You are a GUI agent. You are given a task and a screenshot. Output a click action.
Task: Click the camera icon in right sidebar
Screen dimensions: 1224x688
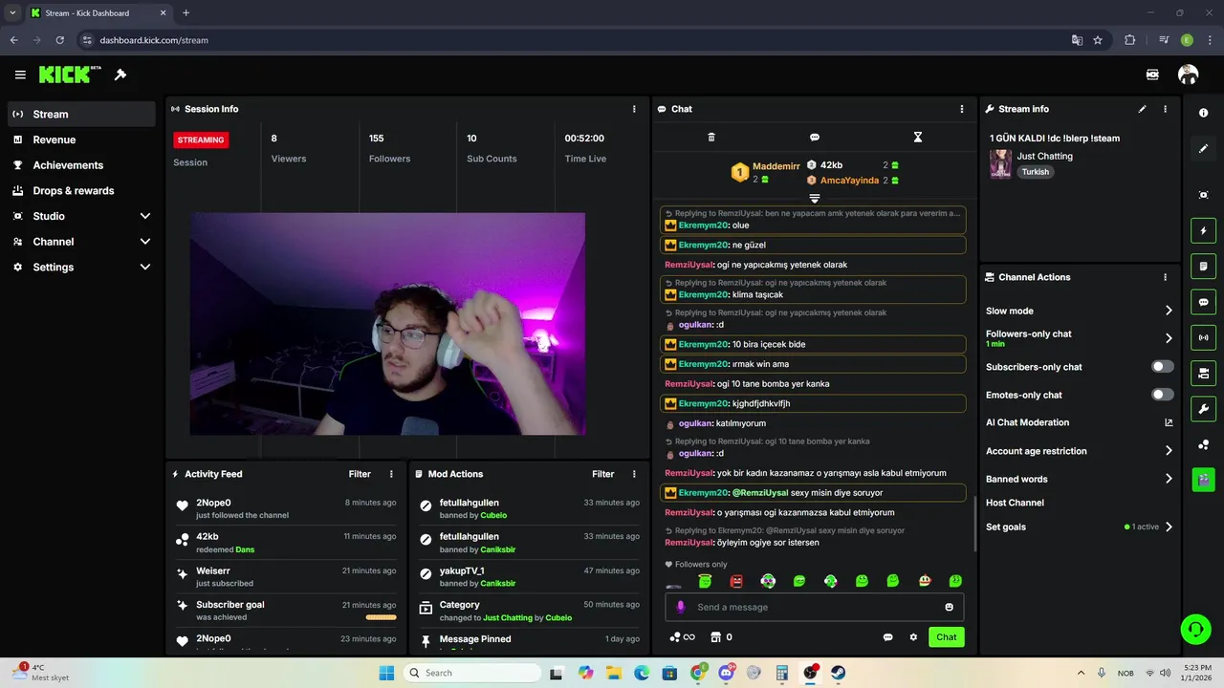point(1203,373)
